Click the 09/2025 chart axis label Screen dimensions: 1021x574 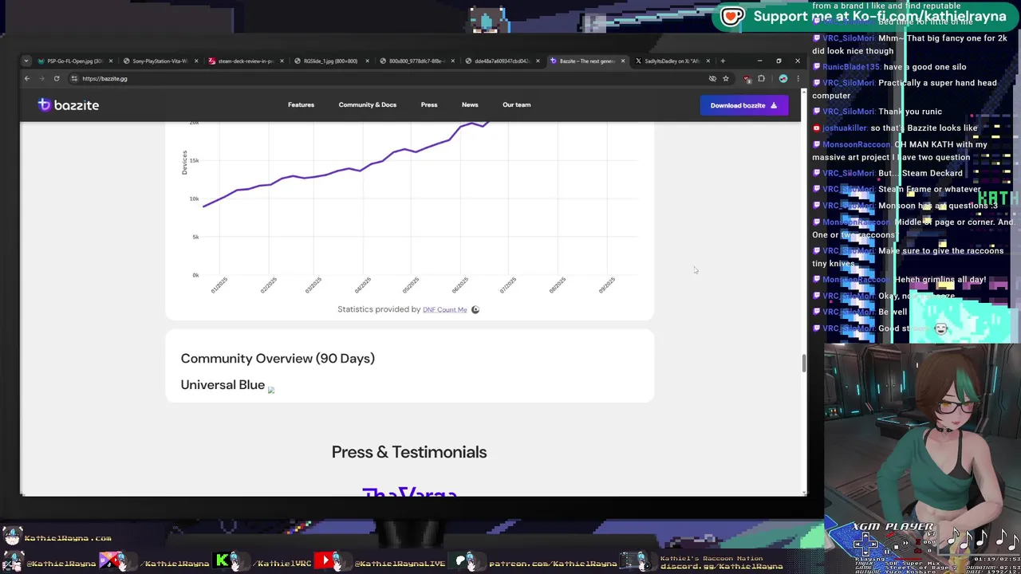click(x=606, y=285)
